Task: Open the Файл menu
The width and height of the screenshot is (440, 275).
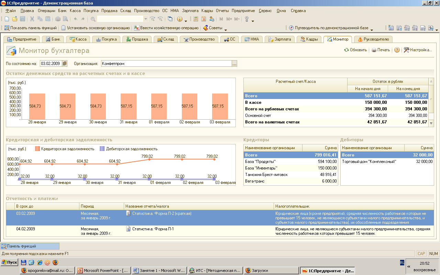Action: 11,11
